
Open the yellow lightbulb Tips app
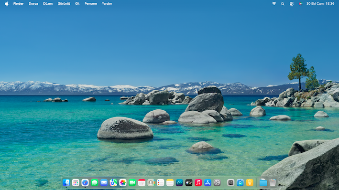[x=250, y=183]
